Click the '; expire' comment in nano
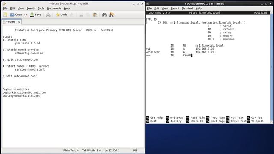Image resolution: width=274 pixels, height=154 pixels. coord(226,36)
